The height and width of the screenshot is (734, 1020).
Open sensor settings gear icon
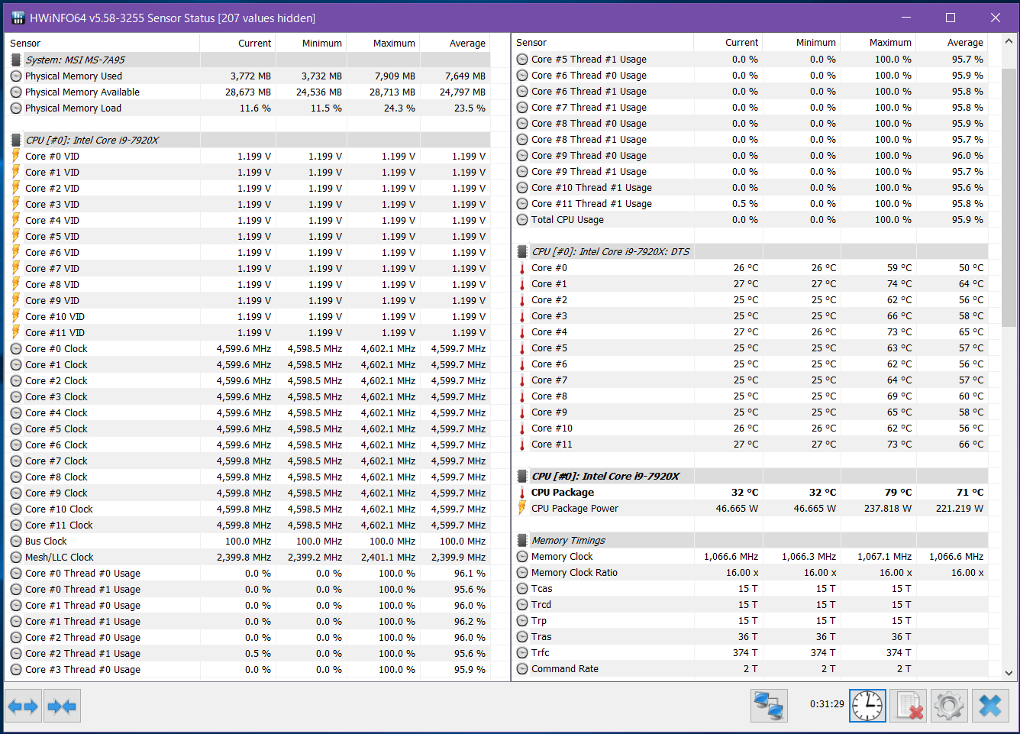point(948,705)
